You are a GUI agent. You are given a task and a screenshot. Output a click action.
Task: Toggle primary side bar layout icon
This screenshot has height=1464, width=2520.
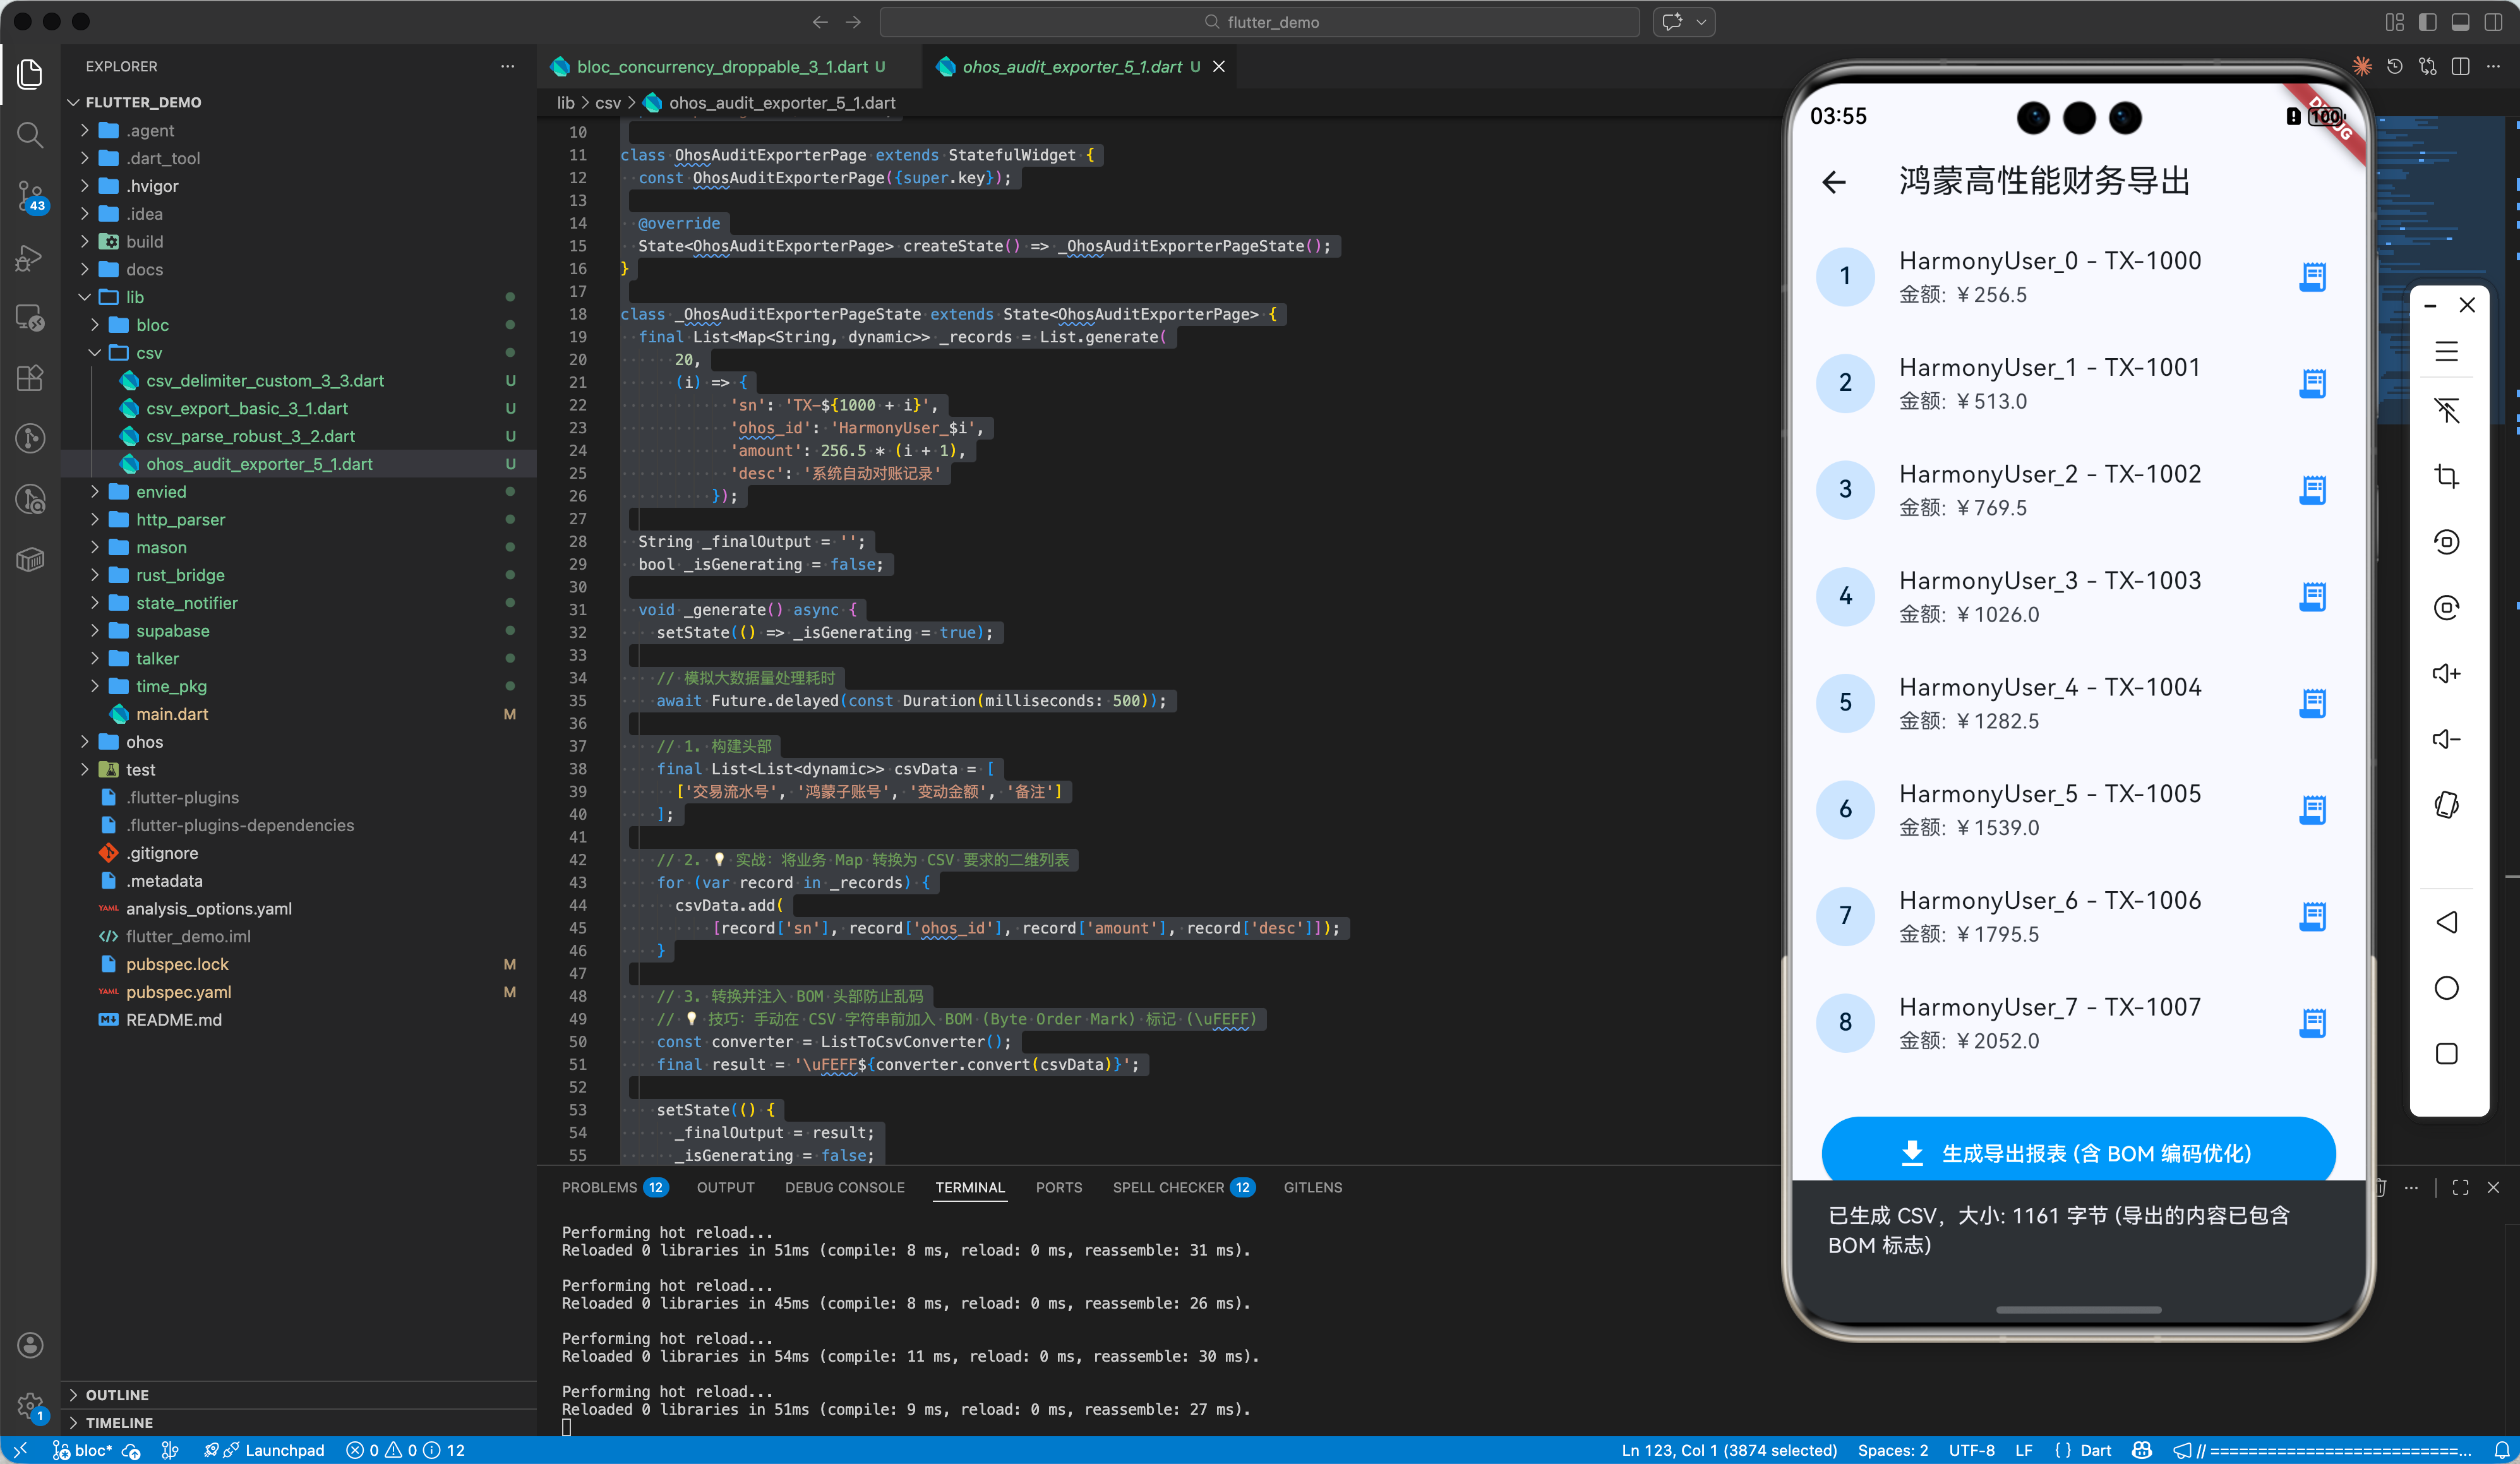pyautogui.click(x=2428, y=22)
